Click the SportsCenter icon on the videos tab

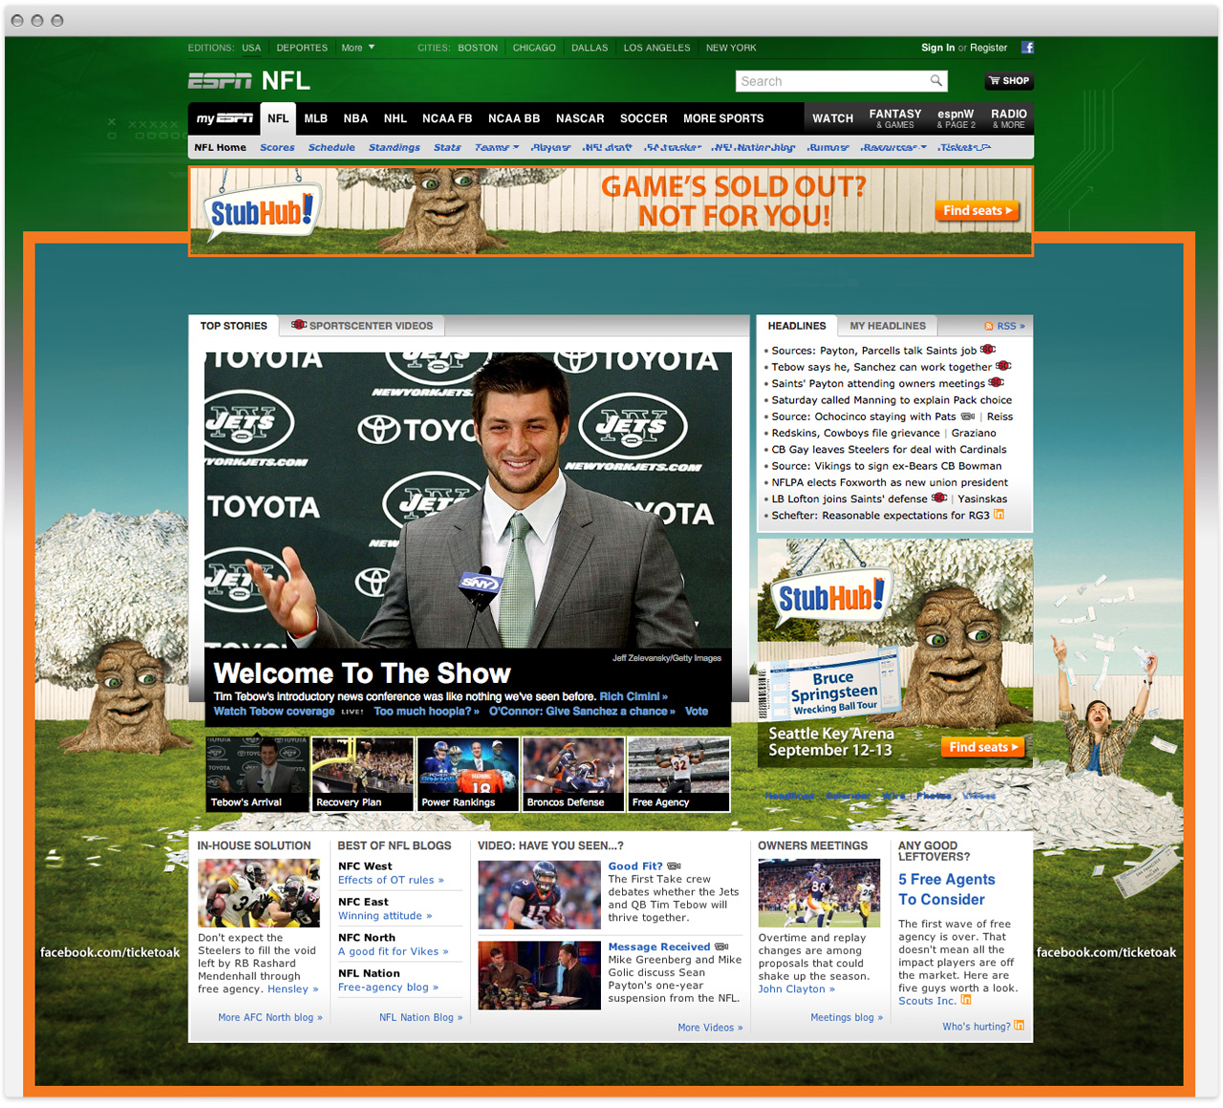pos(299,325)
